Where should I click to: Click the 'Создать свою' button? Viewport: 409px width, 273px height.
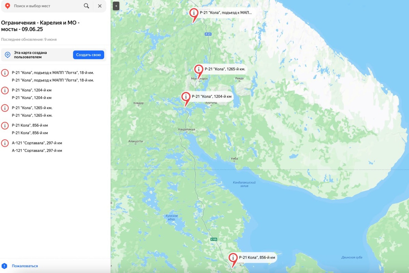(89, 55)
